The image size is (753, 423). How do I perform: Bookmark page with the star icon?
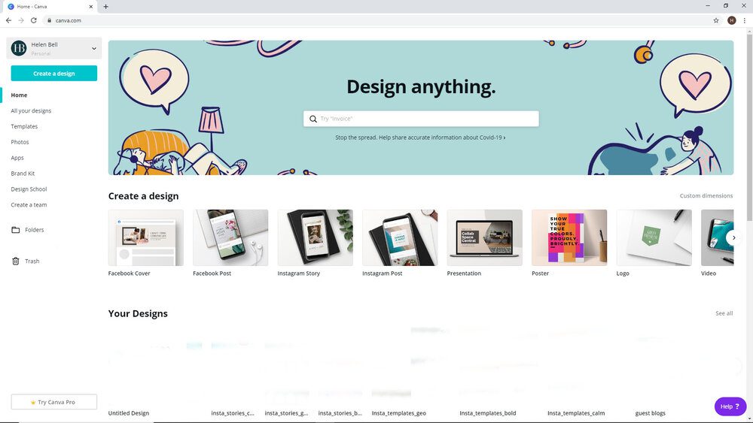(716, 20)
